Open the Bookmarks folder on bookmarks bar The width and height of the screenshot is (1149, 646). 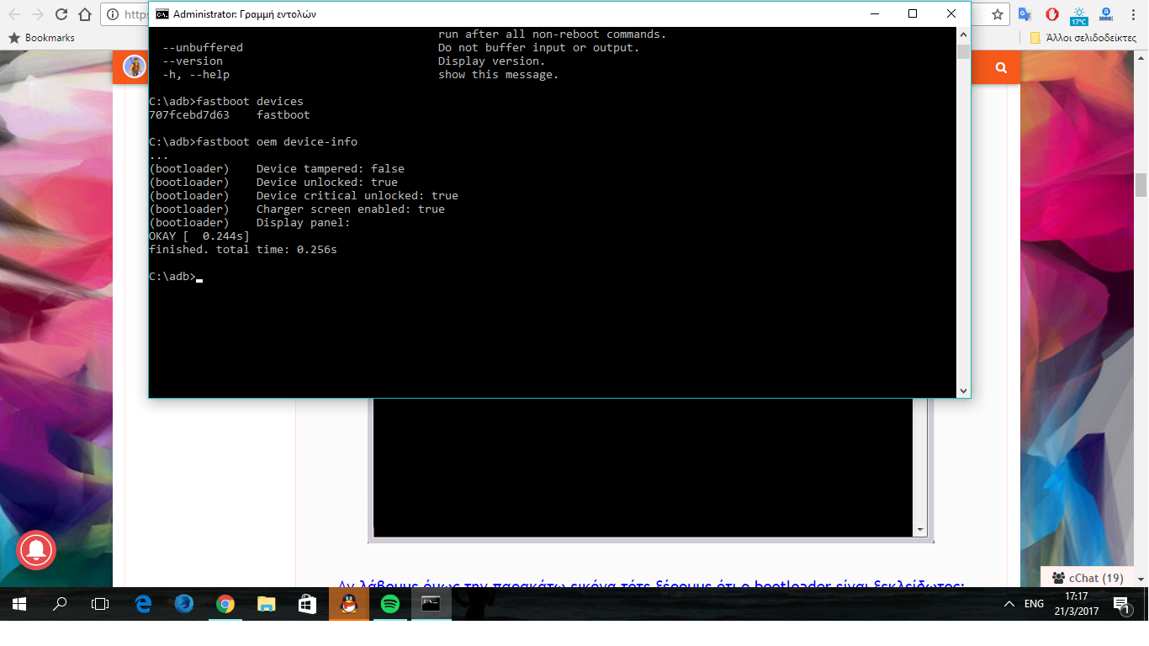[x=41, y=38]
